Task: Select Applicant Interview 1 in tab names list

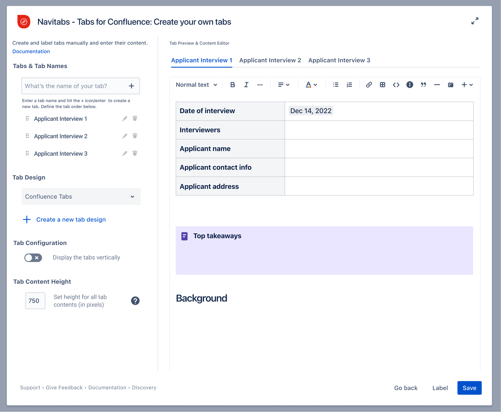Action: 60,119
